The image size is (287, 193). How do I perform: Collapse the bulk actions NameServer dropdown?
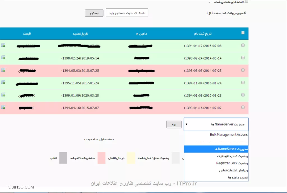(x=216, y=124)
